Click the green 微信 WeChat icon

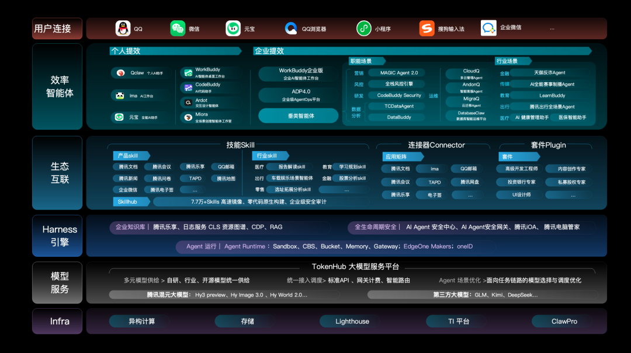click(x=178, y=29)
